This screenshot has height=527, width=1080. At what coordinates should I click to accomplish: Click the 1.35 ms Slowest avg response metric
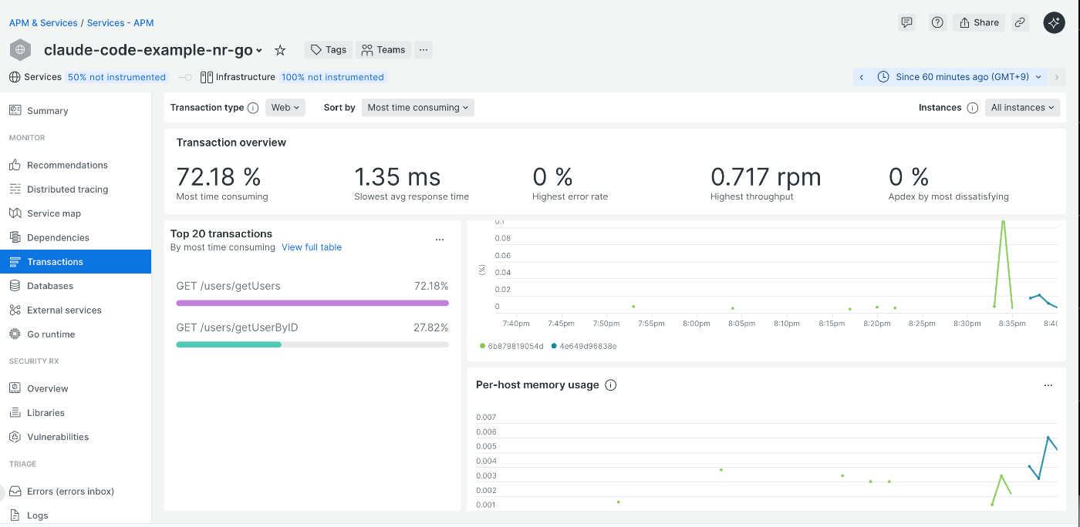click(x=411, y=184)
